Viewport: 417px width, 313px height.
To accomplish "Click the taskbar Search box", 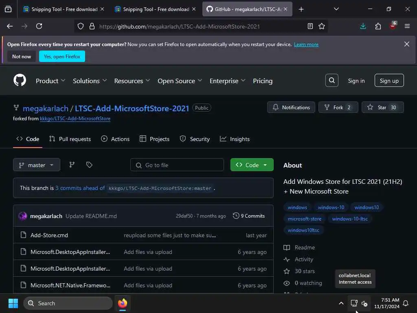I will point(68,303).
